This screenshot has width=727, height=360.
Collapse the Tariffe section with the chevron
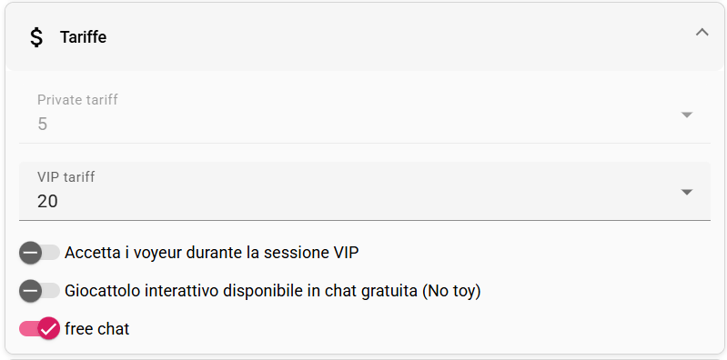point(702,33)
